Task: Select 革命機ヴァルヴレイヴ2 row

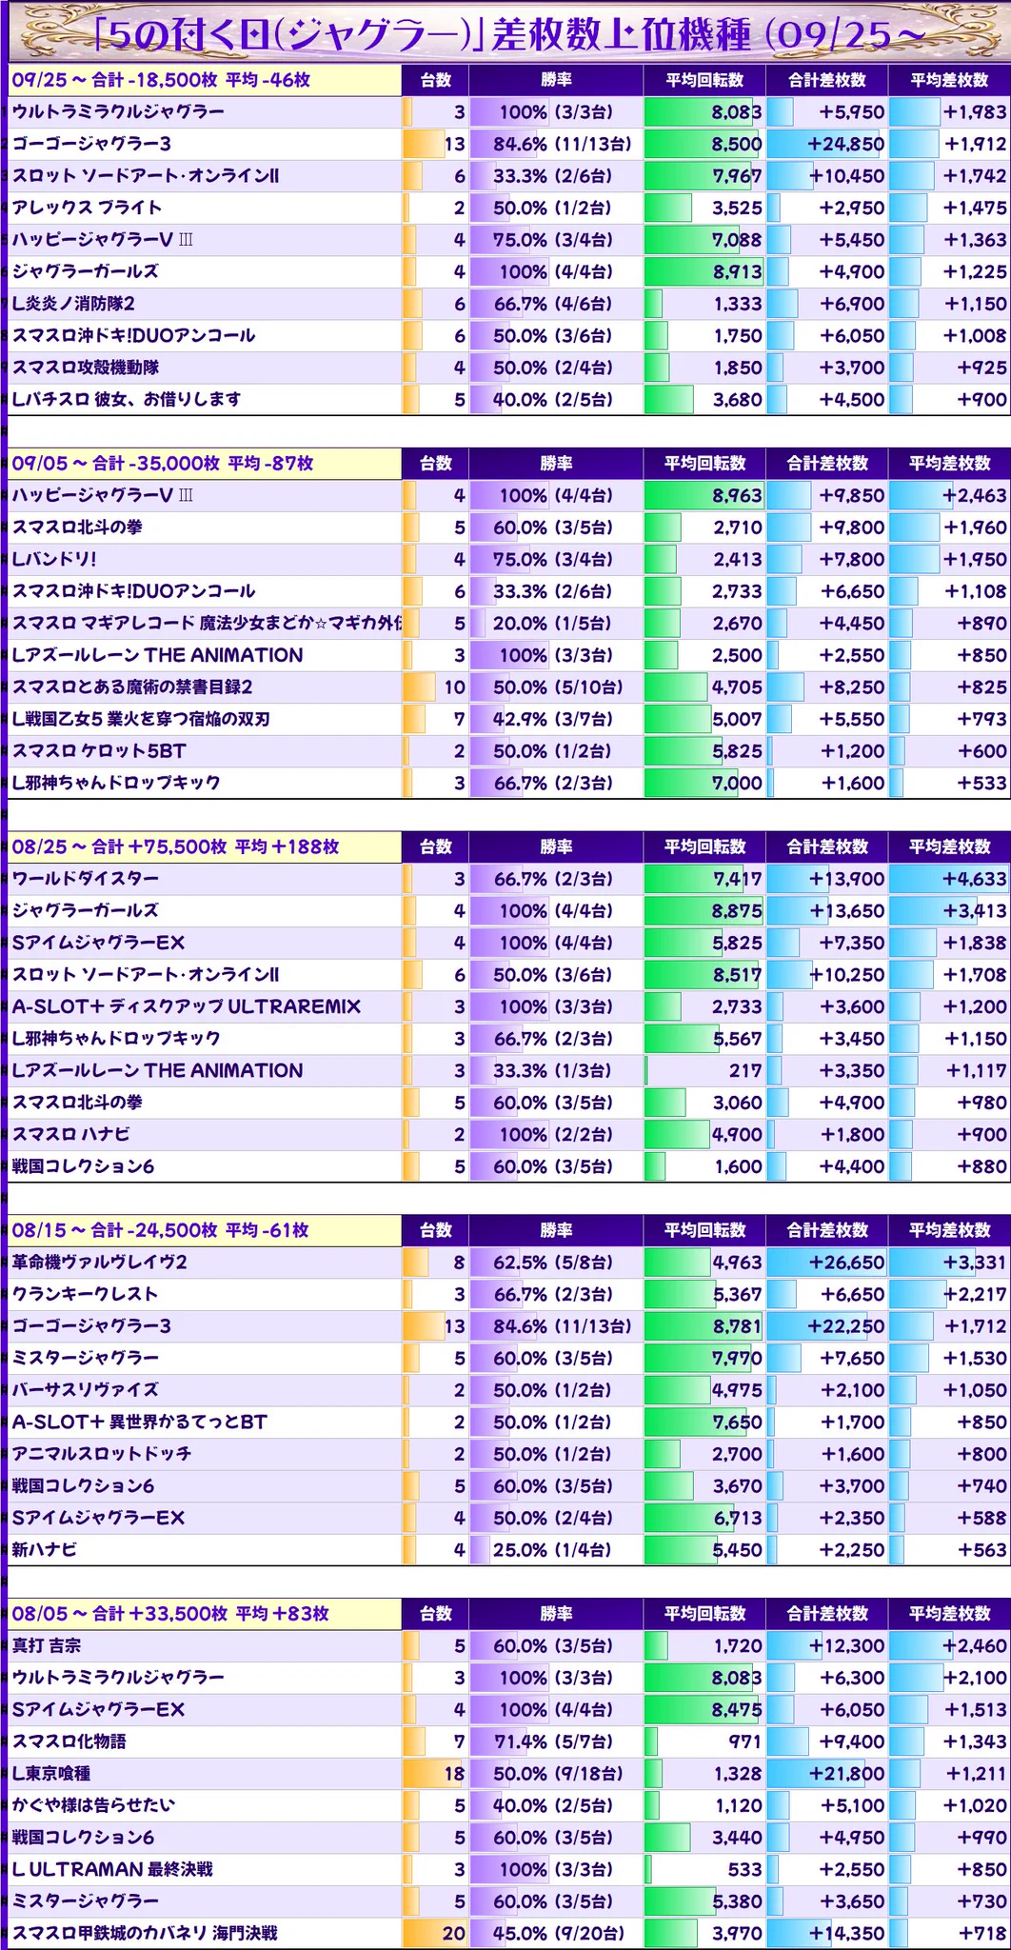Action: [509, 1263]
